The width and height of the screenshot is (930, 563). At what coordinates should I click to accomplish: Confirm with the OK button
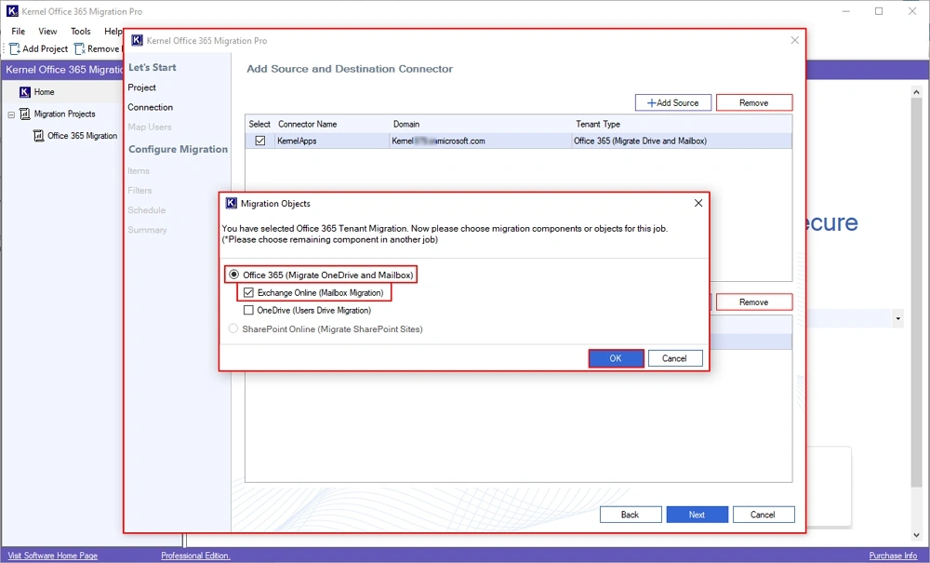coord(616,358)
